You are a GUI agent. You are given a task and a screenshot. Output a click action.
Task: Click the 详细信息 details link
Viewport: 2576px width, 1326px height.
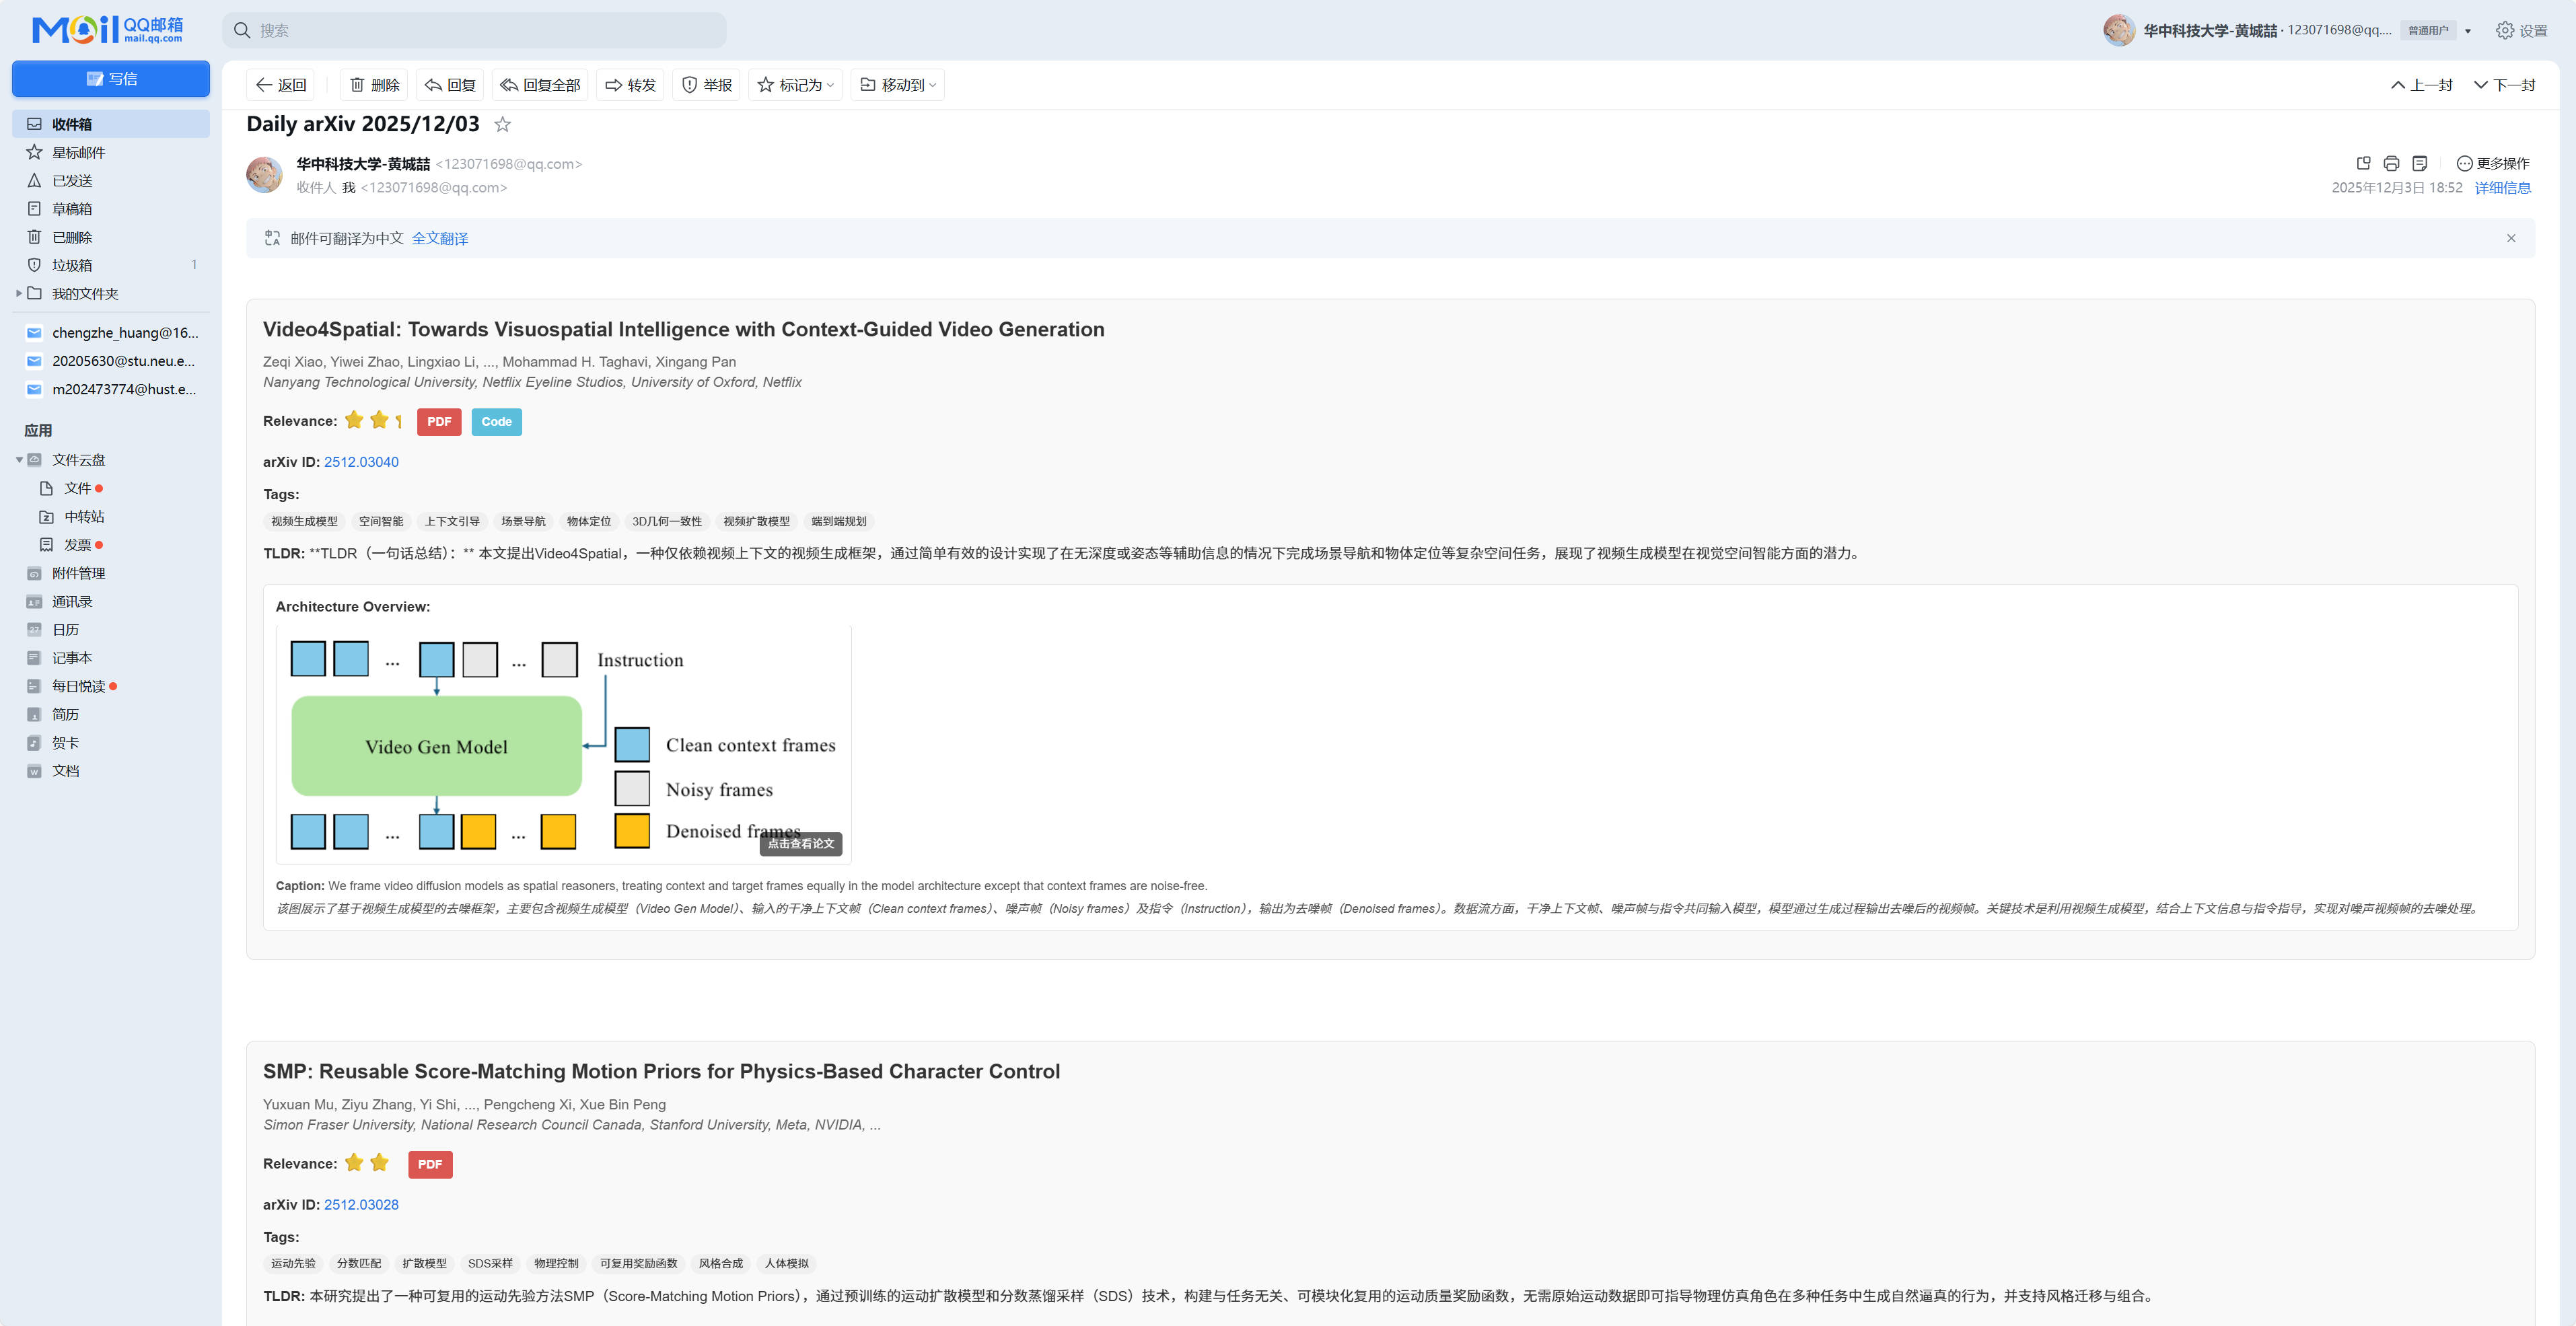click(2503, 188)
